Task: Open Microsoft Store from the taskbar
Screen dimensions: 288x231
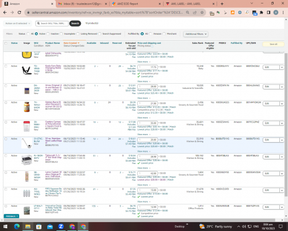Action: 39,226
